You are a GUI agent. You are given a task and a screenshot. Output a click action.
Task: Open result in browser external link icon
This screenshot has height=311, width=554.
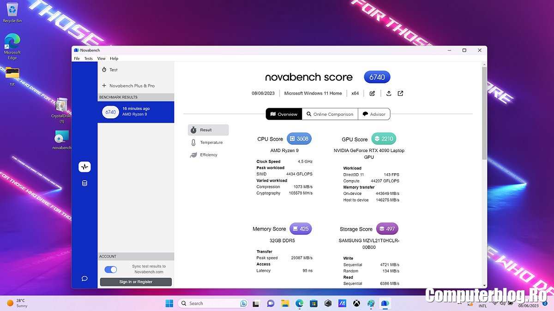[x=400, y=94]
